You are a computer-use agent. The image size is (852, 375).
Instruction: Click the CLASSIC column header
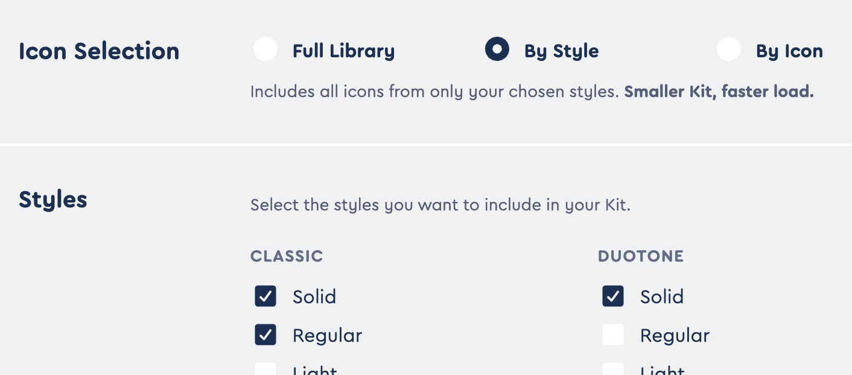(287, 256)
